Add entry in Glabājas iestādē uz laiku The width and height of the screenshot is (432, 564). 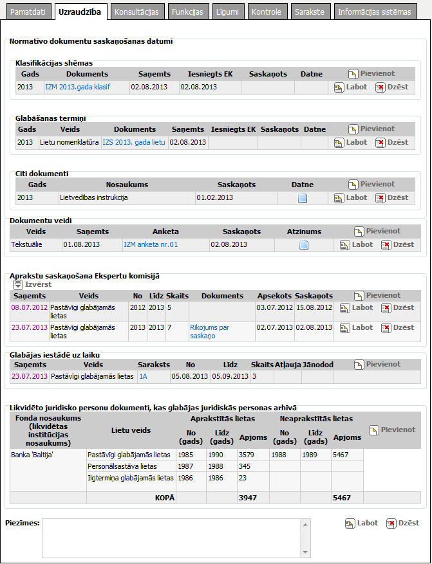(359, 365)
